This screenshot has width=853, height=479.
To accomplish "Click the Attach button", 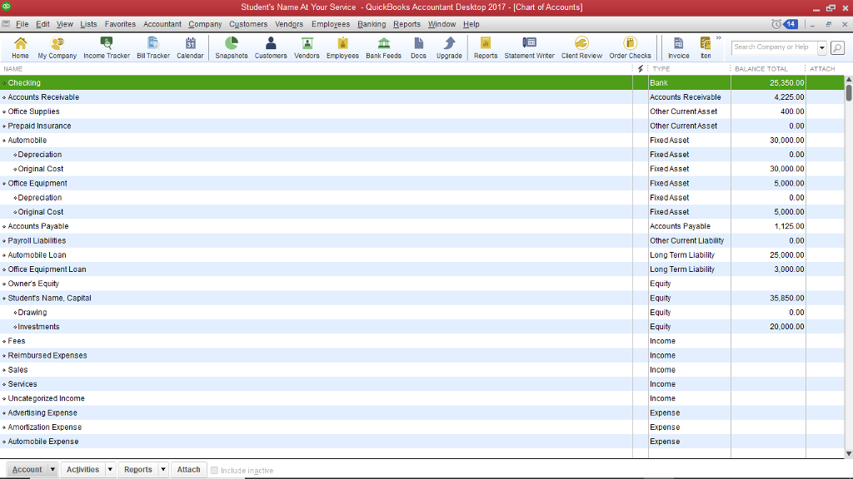I will click(x=188, y=469).
